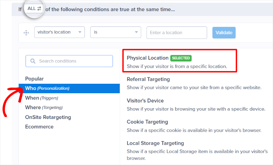
Task: Click the drag-handle move icon beside visitor's location
Action: (26, 33)
